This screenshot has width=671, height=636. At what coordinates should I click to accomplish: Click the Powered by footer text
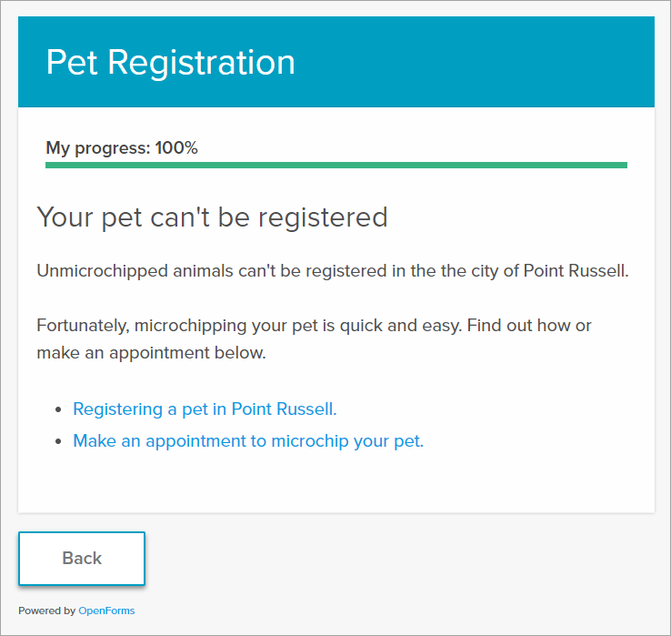click(x=47, y=611)
